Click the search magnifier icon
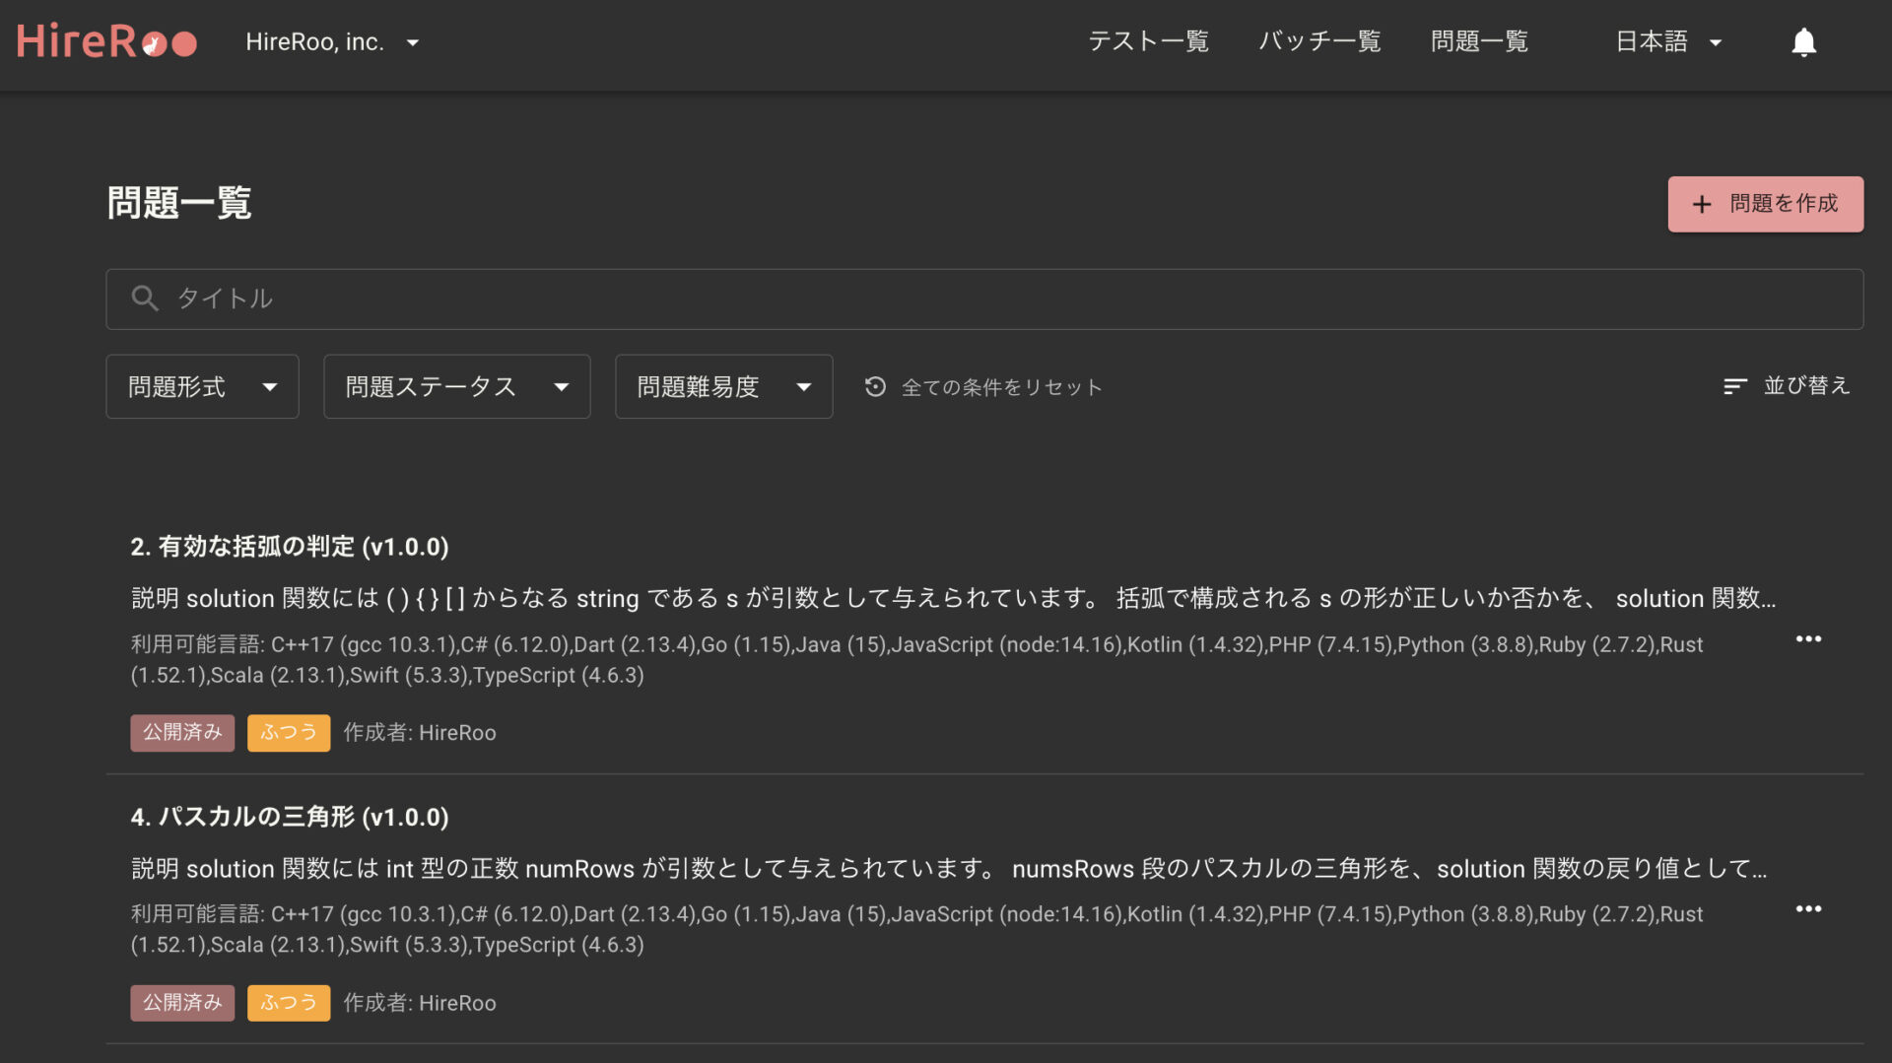The height and width of the screenshot is (1063, 1892). 144,299
